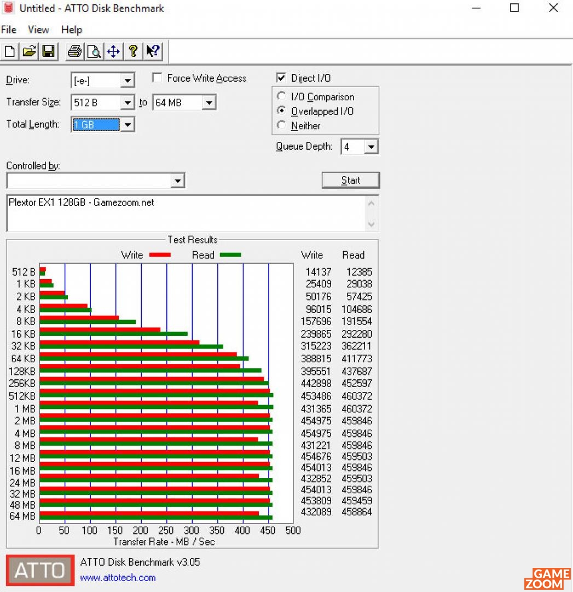Select the Neither radio button

pyautogui.click(x=281, y=125)
